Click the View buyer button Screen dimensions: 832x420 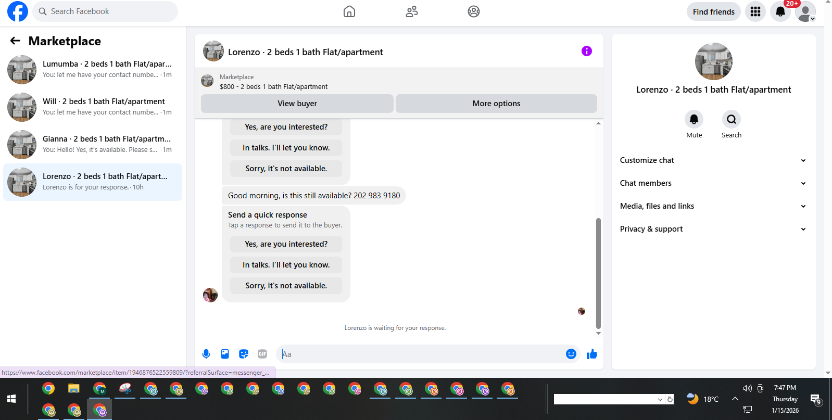(x=297, y=104)
